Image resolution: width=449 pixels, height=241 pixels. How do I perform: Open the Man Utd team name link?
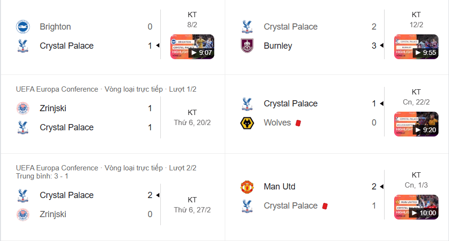pyautogui.click(x=280, y=187)
